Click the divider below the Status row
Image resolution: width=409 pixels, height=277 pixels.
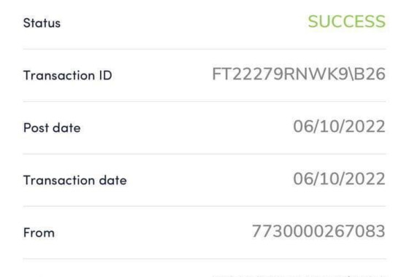tap(204, 50)
